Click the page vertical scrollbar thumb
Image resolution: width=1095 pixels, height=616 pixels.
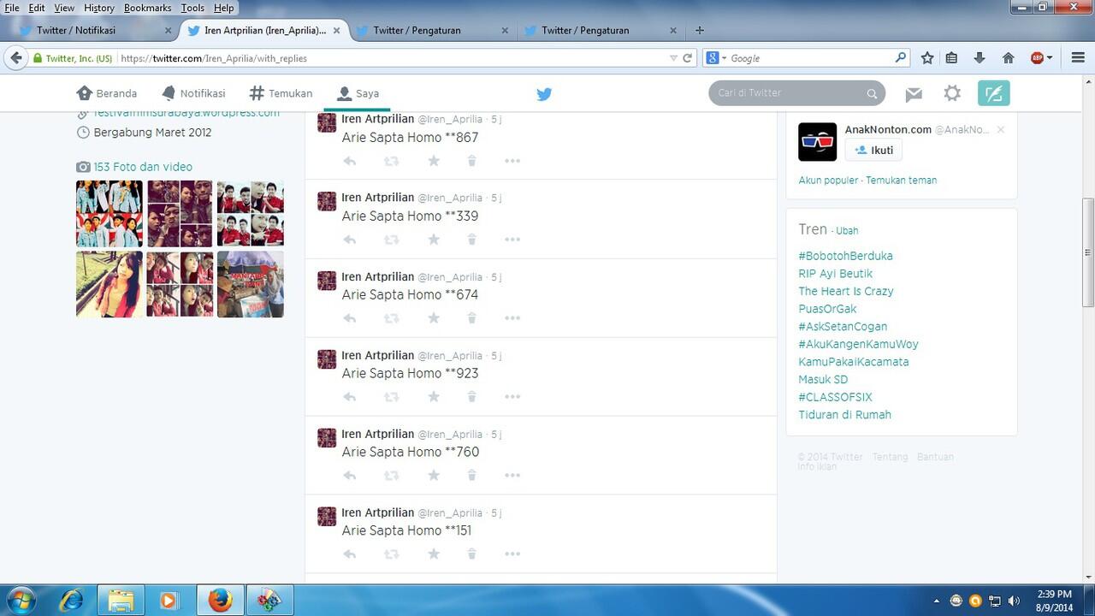click(1088, 252)
